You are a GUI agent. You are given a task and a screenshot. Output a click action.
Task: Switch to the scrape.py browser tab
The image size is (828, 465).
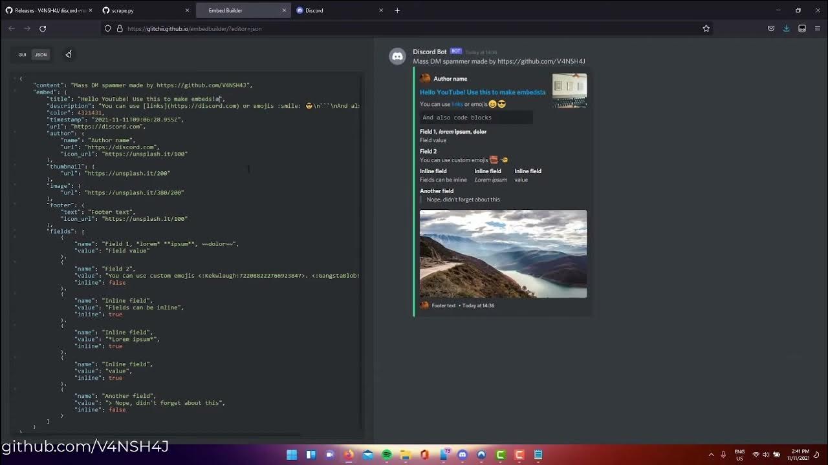146,10
